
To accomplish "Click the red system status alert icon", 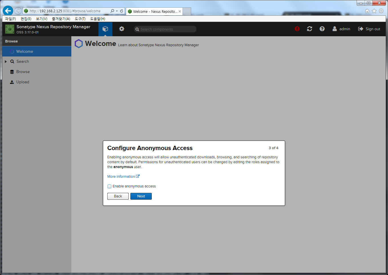I will pyautogui.click(x=297, y=29).
